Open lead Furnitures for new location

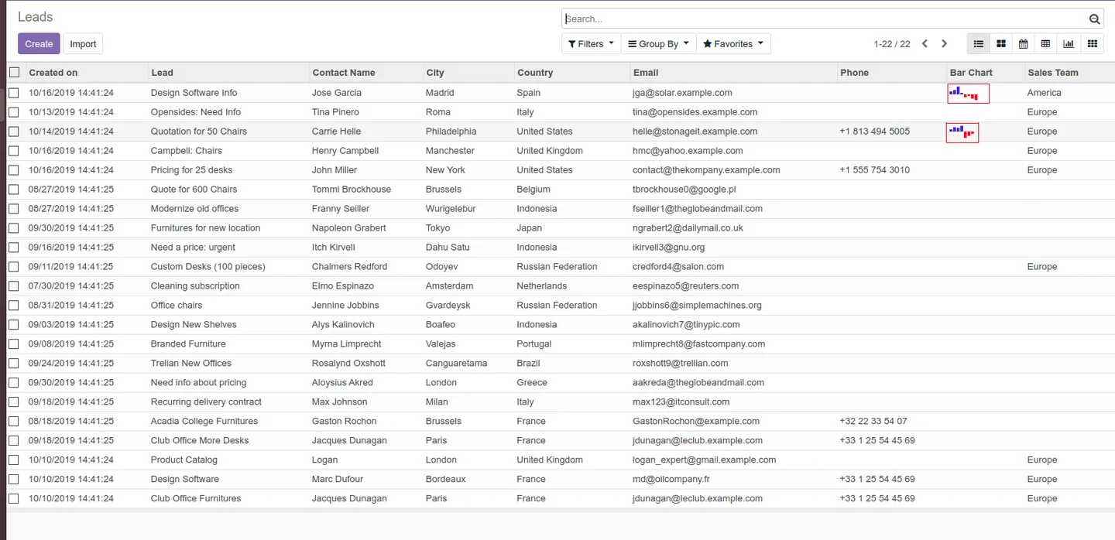point(205,228)
